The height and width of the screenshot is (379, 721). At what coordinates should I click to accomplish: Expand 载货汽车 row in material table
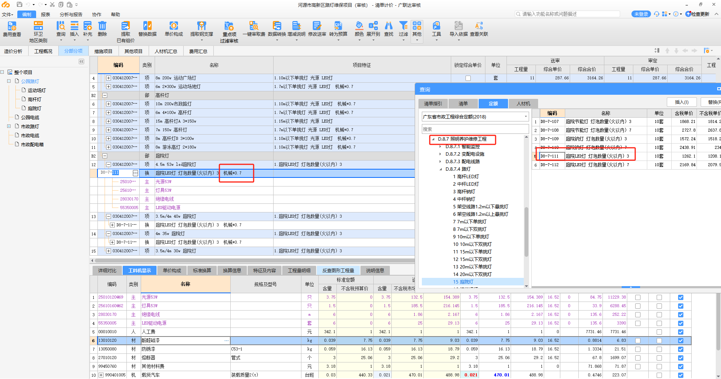[x=101, y=375]
